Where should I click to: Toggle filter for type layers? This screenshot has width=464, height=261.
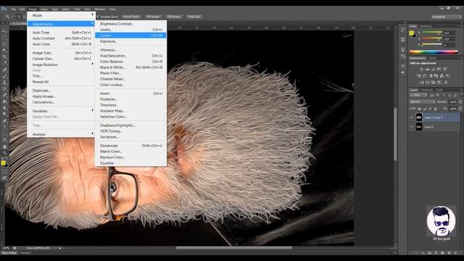(444, 95)
